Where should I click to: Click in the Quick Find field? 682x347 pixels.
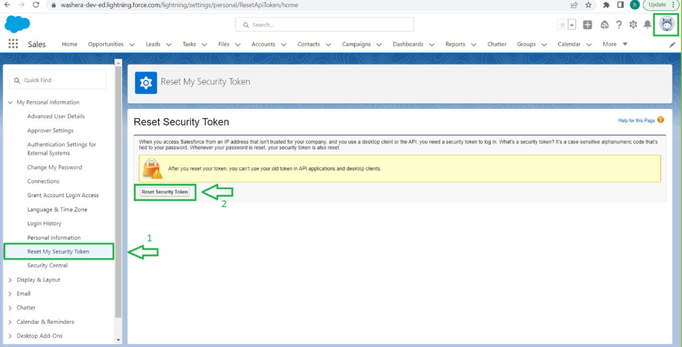58,80
